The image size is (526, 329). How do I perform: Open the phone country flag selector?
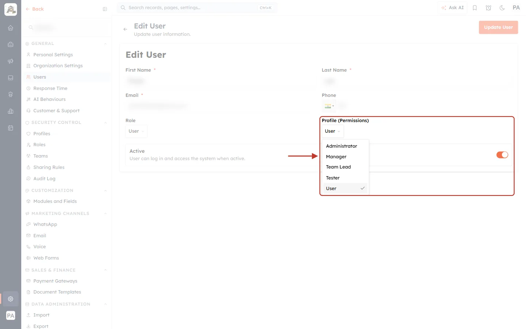click(329, 106)
